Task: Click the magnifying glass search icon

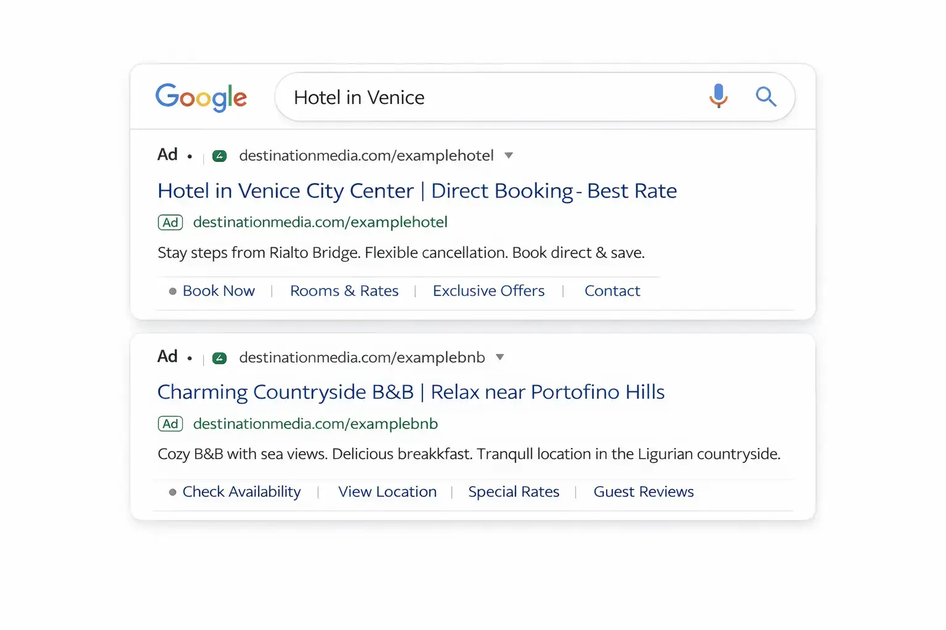Action: [766, 97]
